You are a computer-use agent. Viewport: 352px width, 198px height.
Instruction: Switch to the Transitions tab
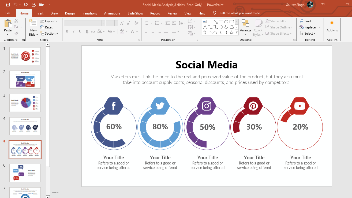point(89,13)
